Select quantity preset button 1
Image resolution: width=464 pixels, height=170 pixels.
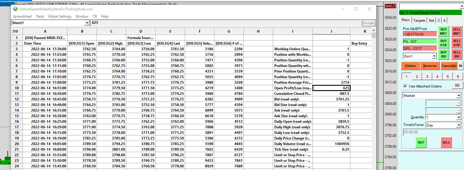406,76
